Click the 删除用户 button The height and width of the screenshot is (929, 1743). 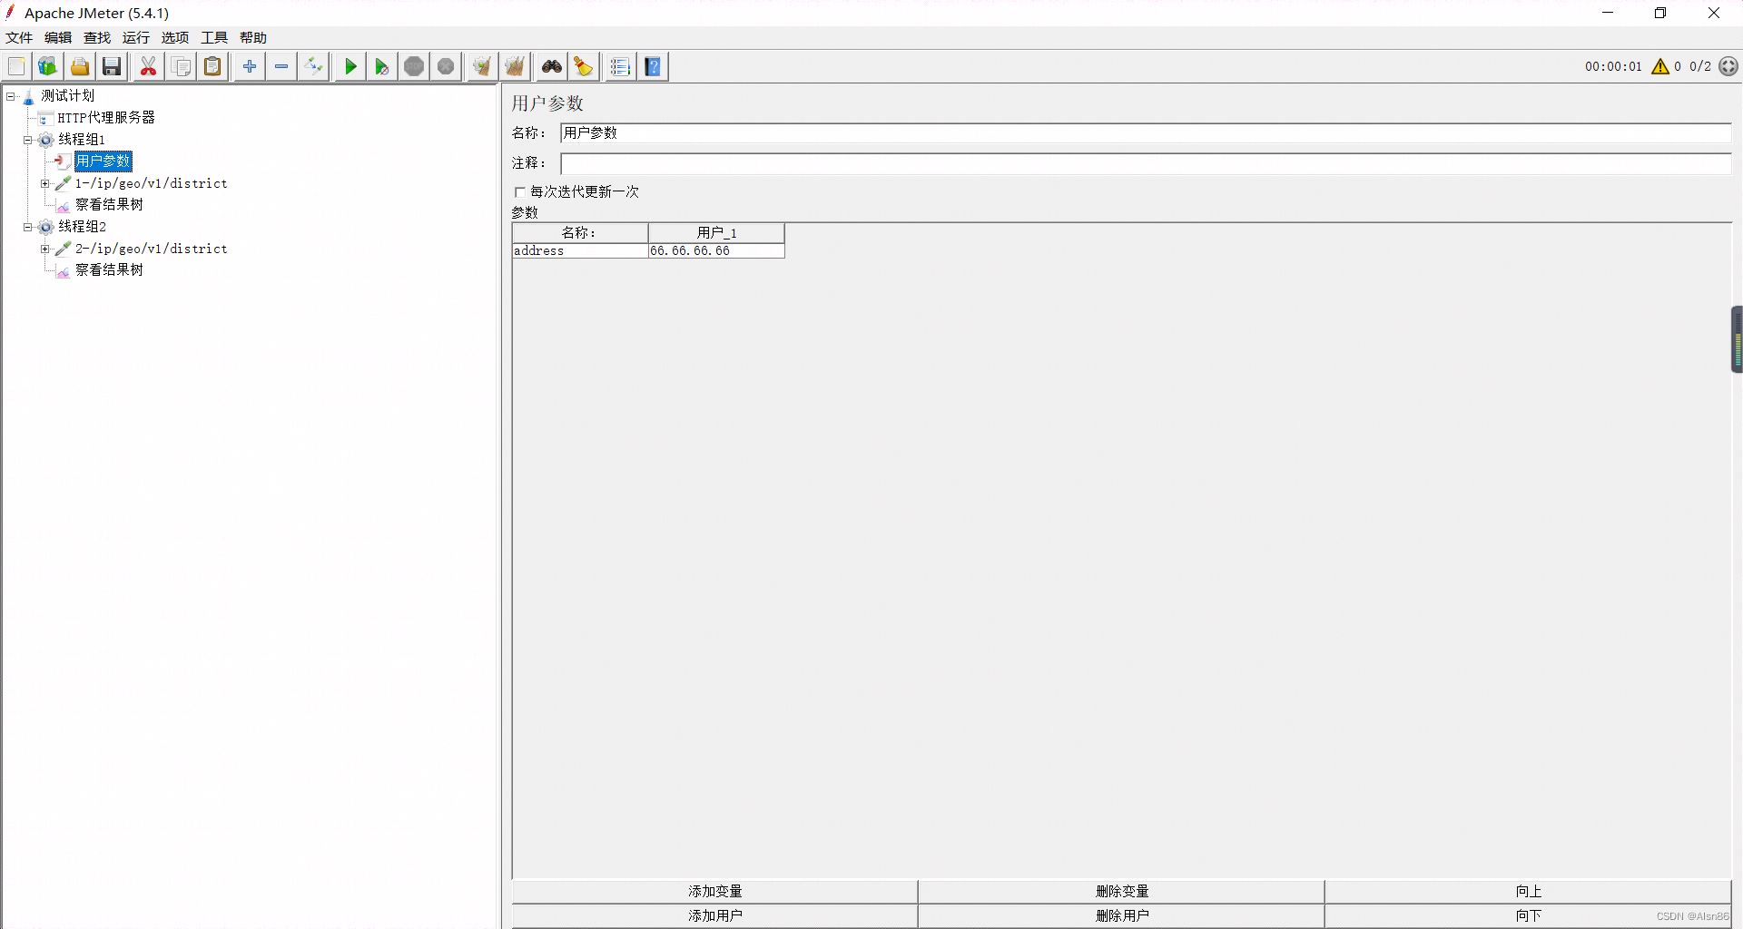coord(1121,916)
